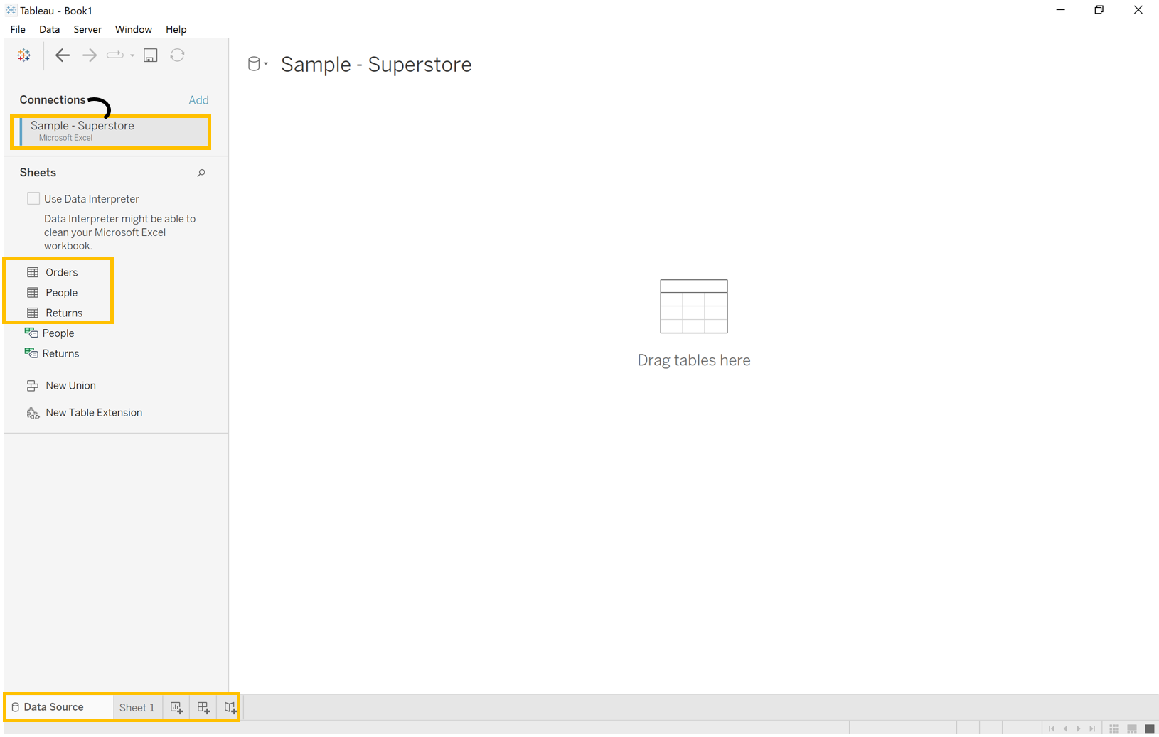
Task: Create a New Dashboard from the bottom bar
Action: (x=203, y=707)
